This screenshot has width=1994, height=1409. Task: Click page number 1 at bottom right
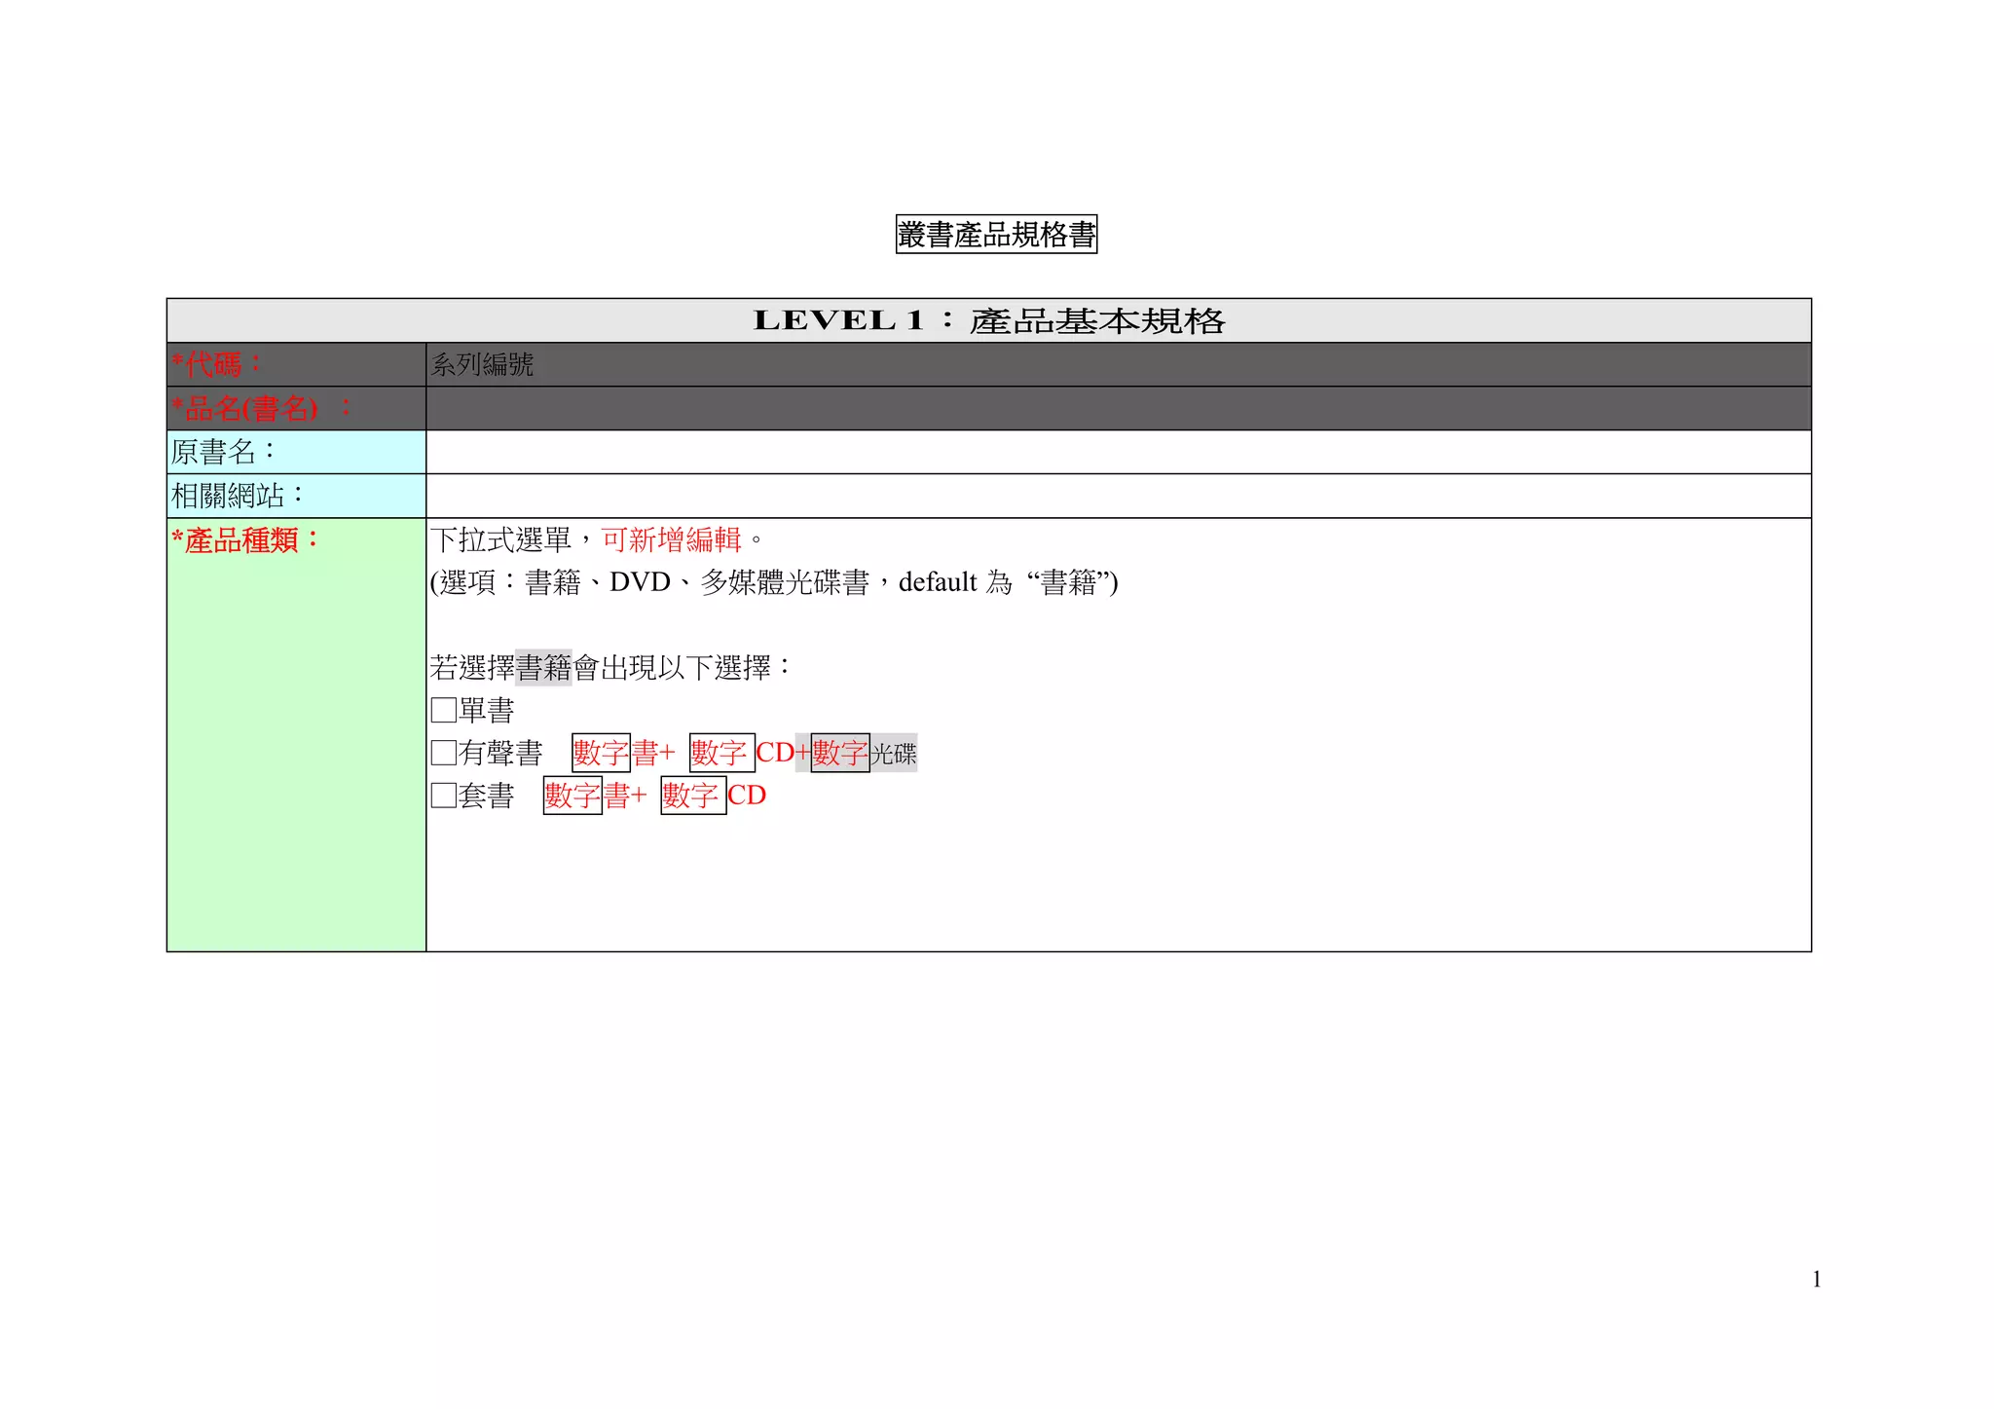tap(1817, 1279)
